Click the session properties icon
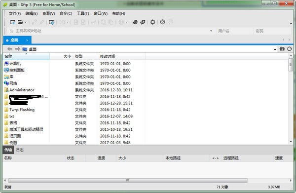 [51, 22]
